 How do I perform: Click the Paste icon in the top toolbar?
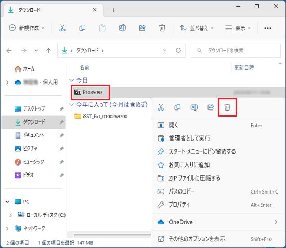[x=102, y=28]
